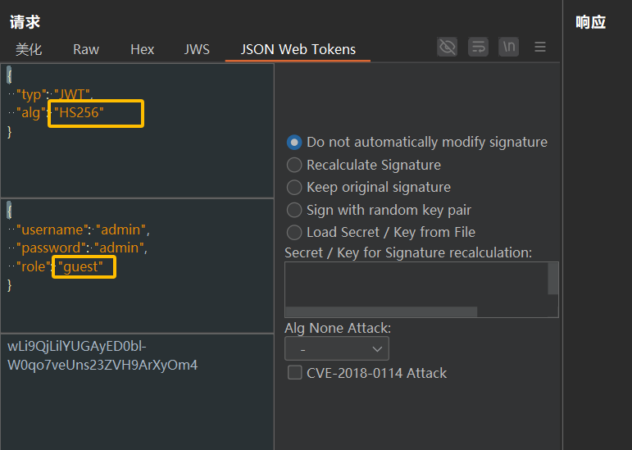Image resolution: width=632 pixels, height=450 pixels.
Task: Click the 响应 panel heading
Action: coord(591,22)
